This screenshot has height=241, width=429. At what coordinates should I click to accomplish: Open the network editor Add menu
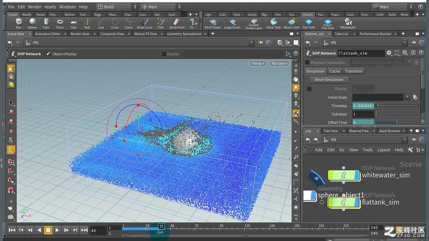click(x=319, y=150)
